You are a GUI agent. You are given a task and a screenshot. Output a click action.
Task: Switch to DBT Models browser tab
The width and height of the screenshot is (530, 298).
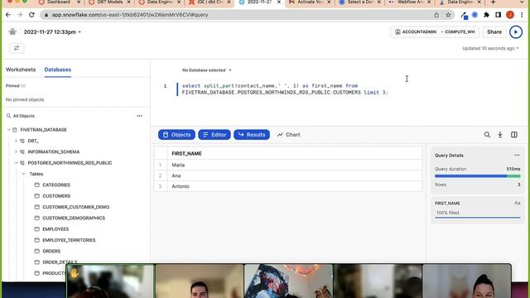[x=110, y=2]
